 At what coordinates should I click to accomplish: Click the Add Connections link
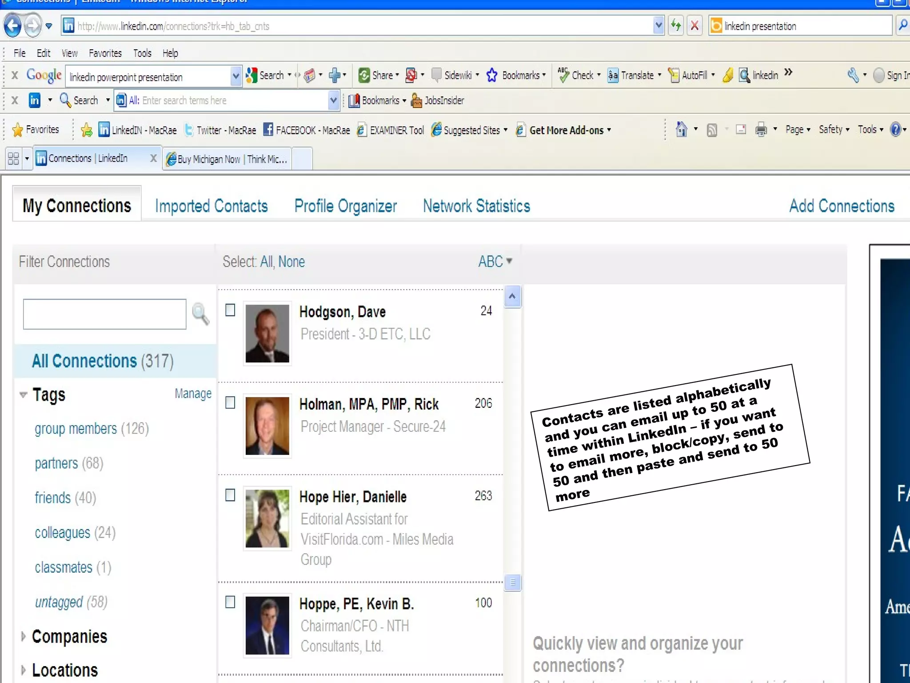tap(842, 206)
